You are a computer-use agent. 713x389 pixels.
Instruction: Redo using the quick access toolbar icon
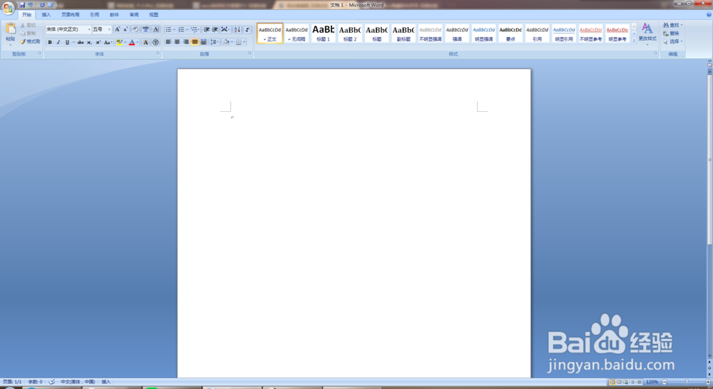click(x=42, y=5)
